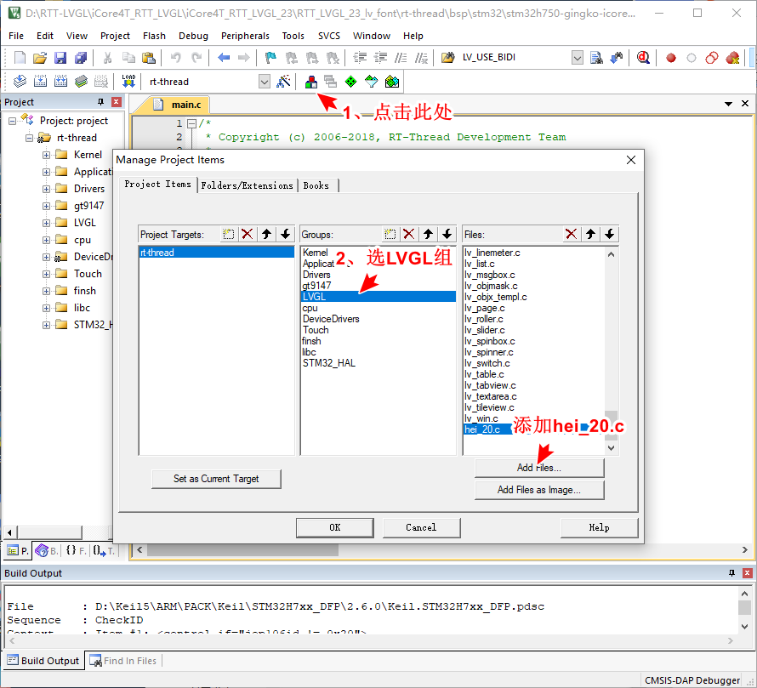Expand the Kernel group in project tree
Image resolution: width=757 pixels, height=688 pixels.
tap(47, 155)
